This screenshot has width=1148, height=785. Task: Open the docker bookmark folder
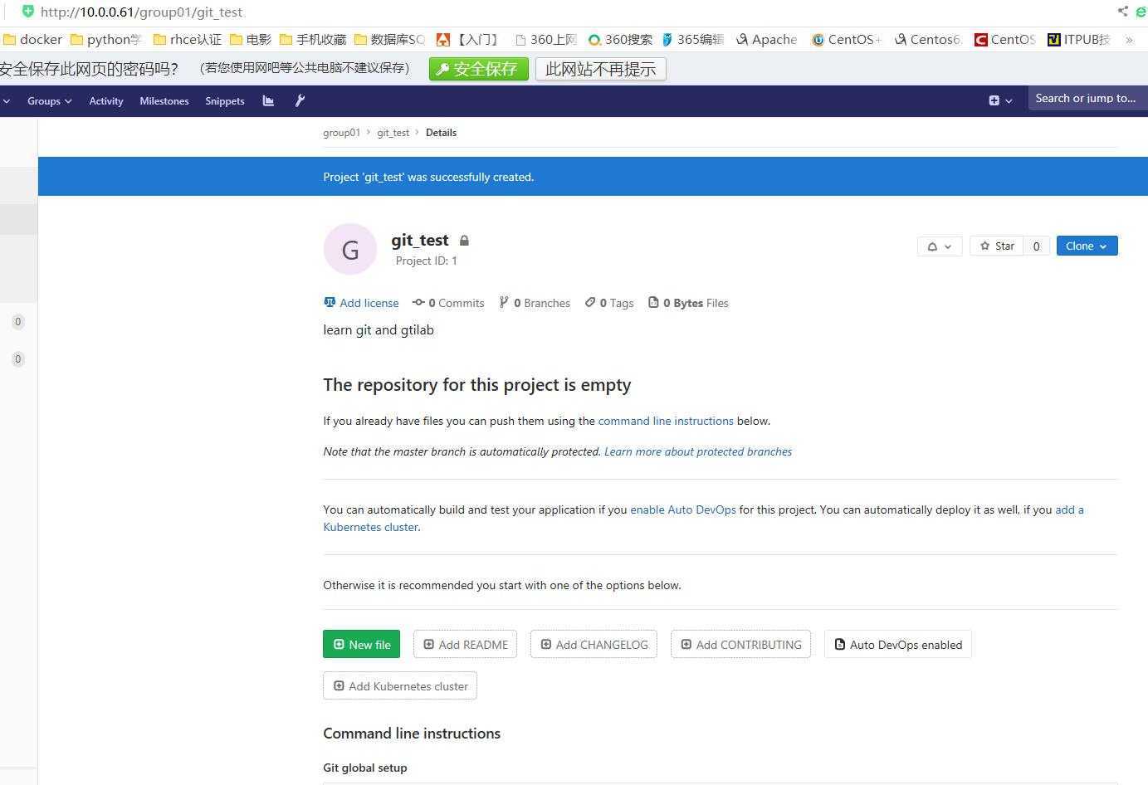click(x=33, y=39)
